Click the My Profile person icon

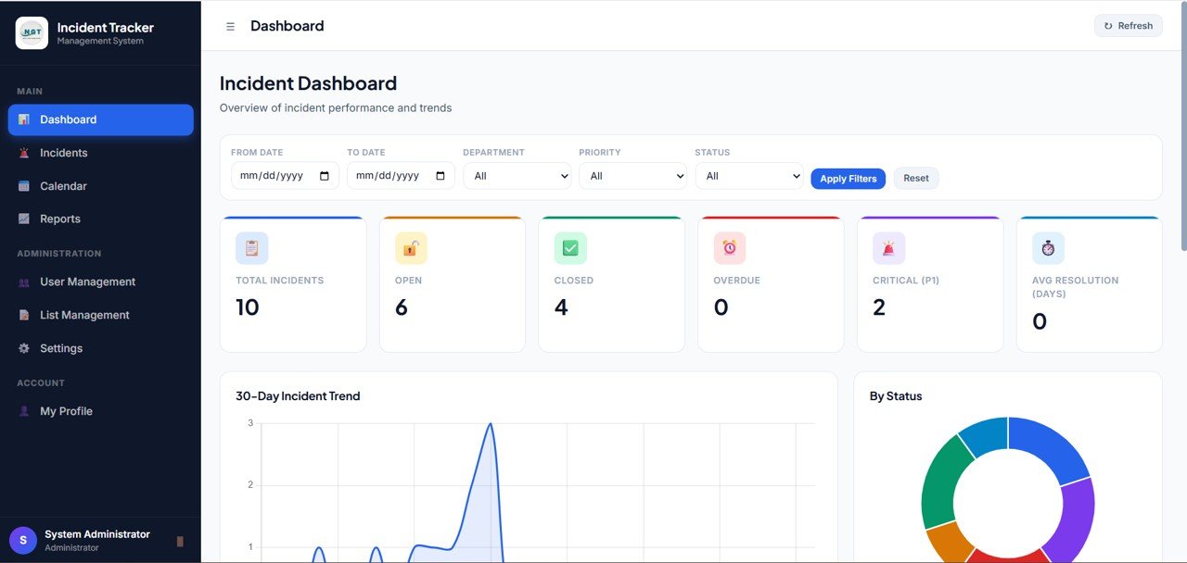[24, 411]
